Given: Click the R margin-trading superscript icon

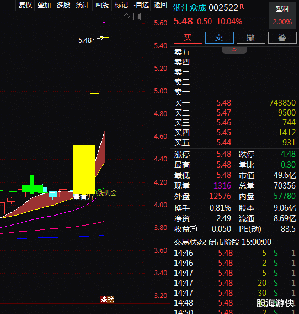Looking at the screenshot, I should pyautogui.click(x=242, y=7).
